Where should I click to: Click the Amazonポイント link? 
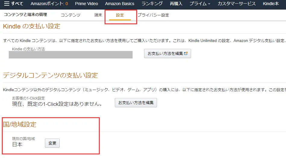(x=49, y=4)
